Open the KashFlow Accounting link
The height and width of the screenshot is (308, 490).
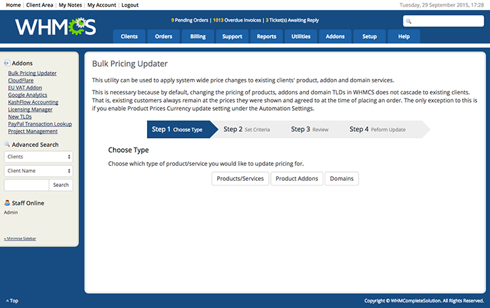[33, 102]
